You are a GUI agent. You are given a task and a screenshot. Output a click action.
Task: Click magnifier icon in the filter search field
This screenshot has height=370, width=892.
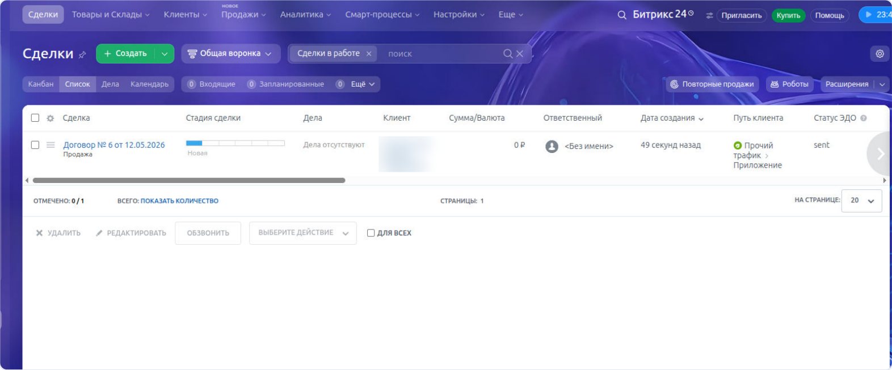508,53
